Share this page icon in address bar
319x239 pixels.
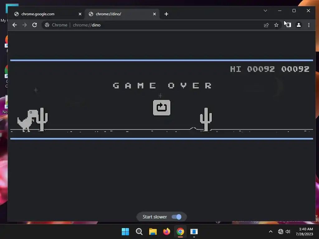(x=266, y=25)
